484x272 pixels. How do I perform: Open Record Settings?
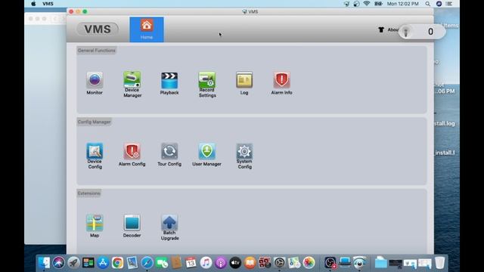point(206,85)
